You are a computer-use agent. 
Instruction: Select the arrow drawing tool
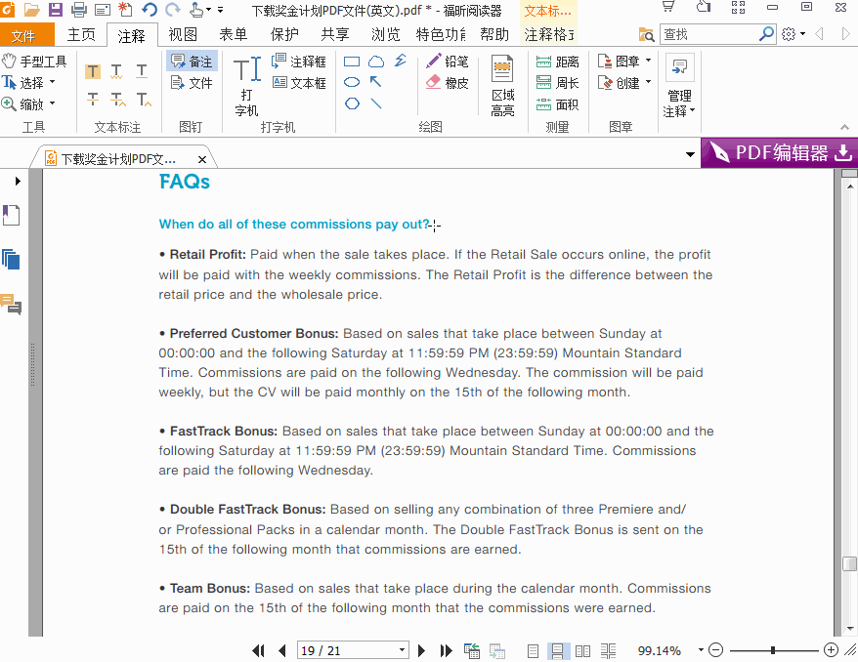pos(375,82)
